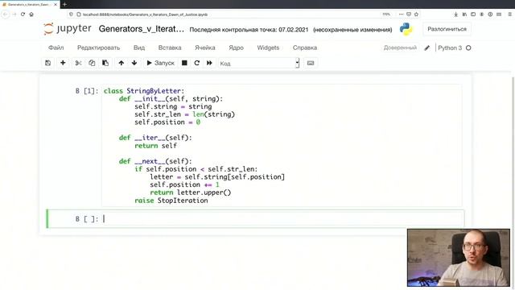Open the Вид menu

[139, 48]
